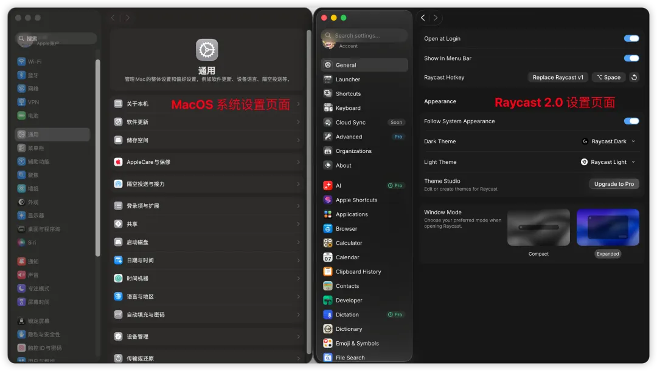Open the Clipboard History extension icon
The height and width of the screenshot is (371, 657).
point(328,271)
